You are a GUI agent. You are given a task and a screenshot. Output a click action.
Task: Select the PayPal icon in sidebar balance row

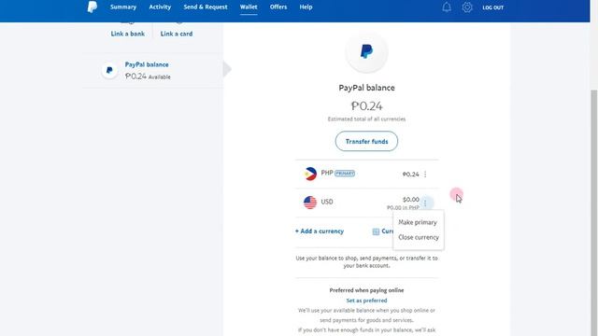109,70
